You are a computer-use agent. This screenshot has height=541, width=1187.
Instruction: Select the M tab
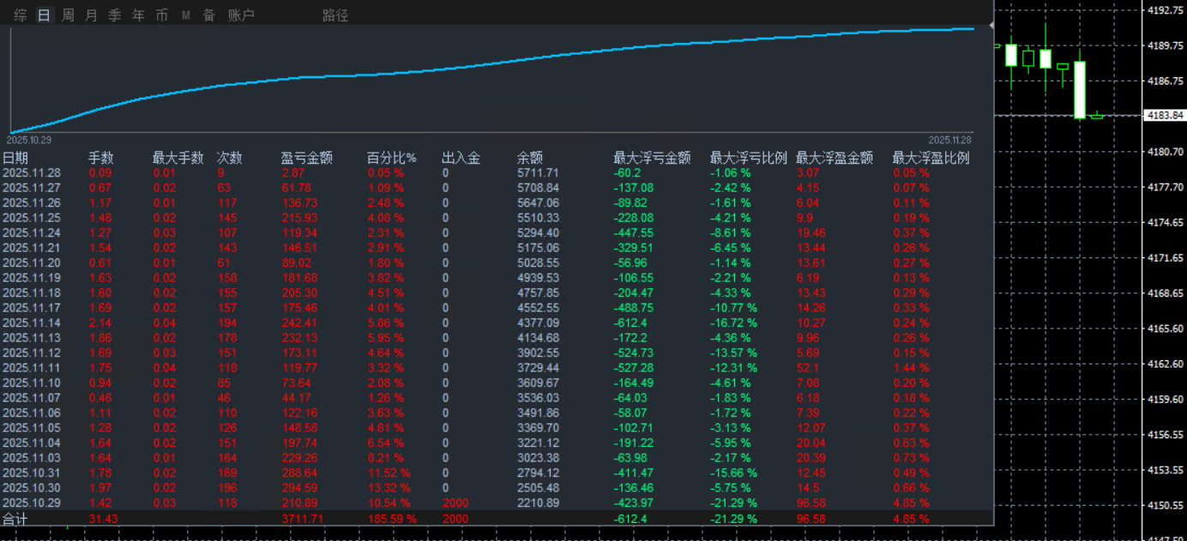click(x=185, y=15)
